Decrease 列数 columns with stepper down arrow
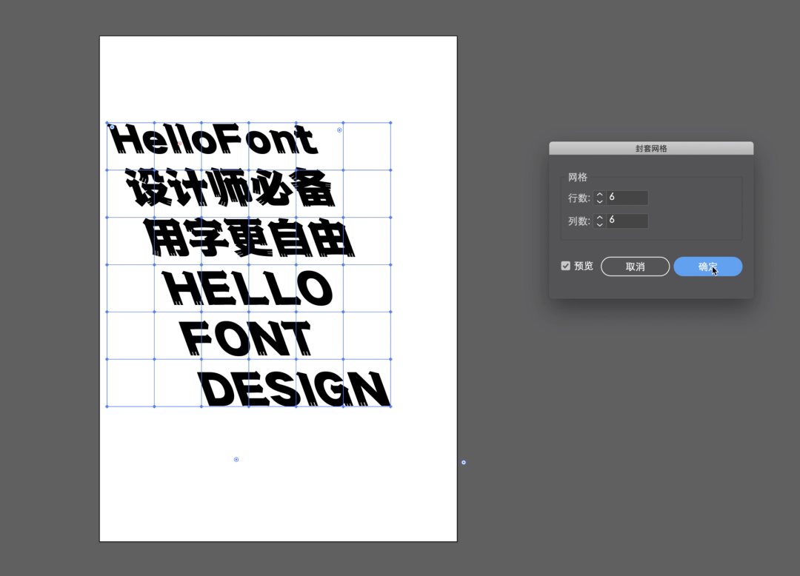Viewport: 800px width, 576px height. pyautogui.click(x=599, y=225)
